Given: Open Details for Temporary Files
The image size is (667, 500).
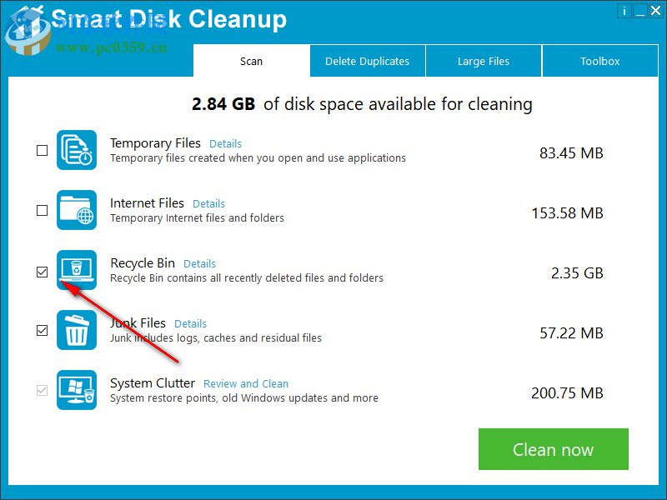Looking at the screenshot, I should [x=225, y=143].
